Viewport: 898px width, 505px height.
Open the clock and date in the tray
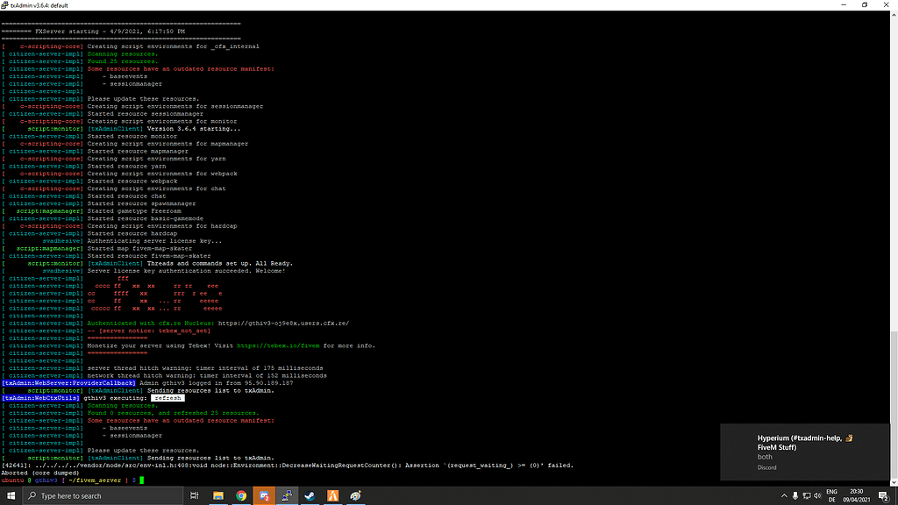tap(856, 495)
